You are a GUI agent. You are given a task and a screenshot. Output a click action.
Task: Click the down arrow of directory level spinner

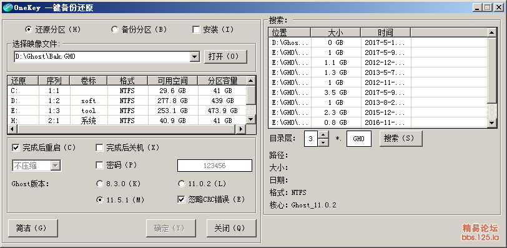(323, 142)
